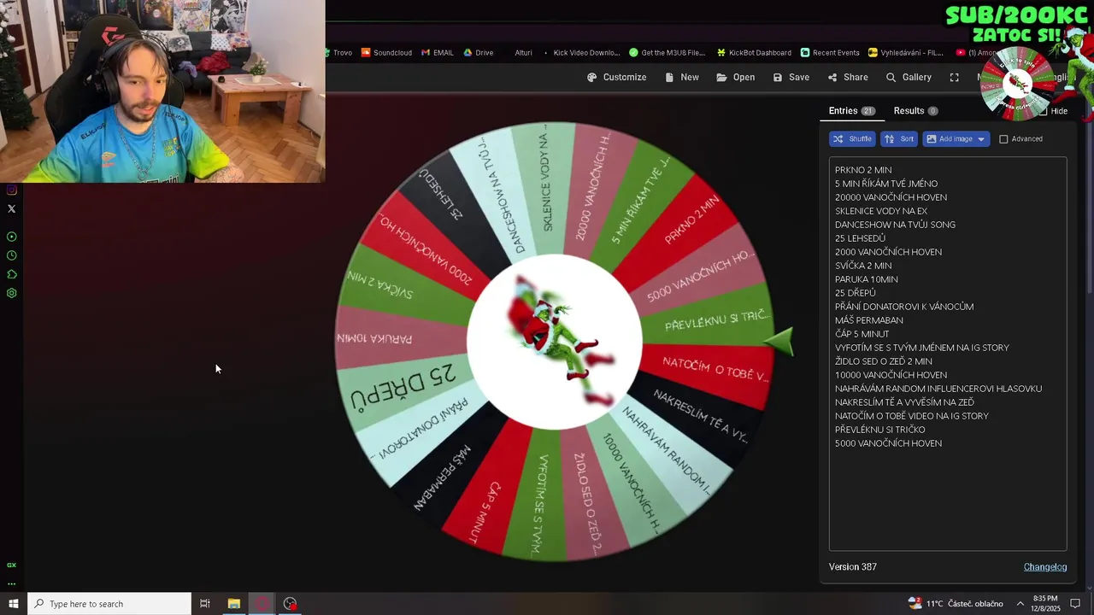Open the GX Corner icon in the sidebar

[x=11, y=565]
